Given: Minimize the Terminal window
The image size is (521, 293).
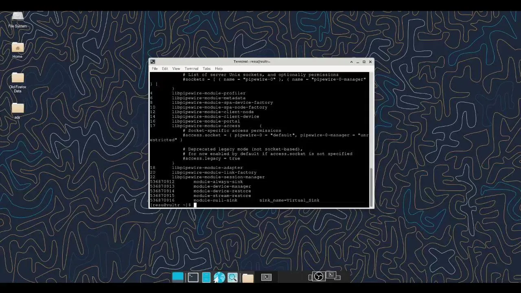Looking at the screenshot, I should tap(358, 62).
